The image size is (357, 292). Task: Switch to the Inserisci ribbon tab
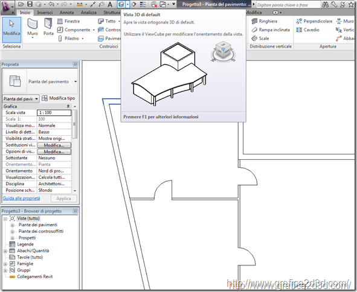[x=45, y=13]
